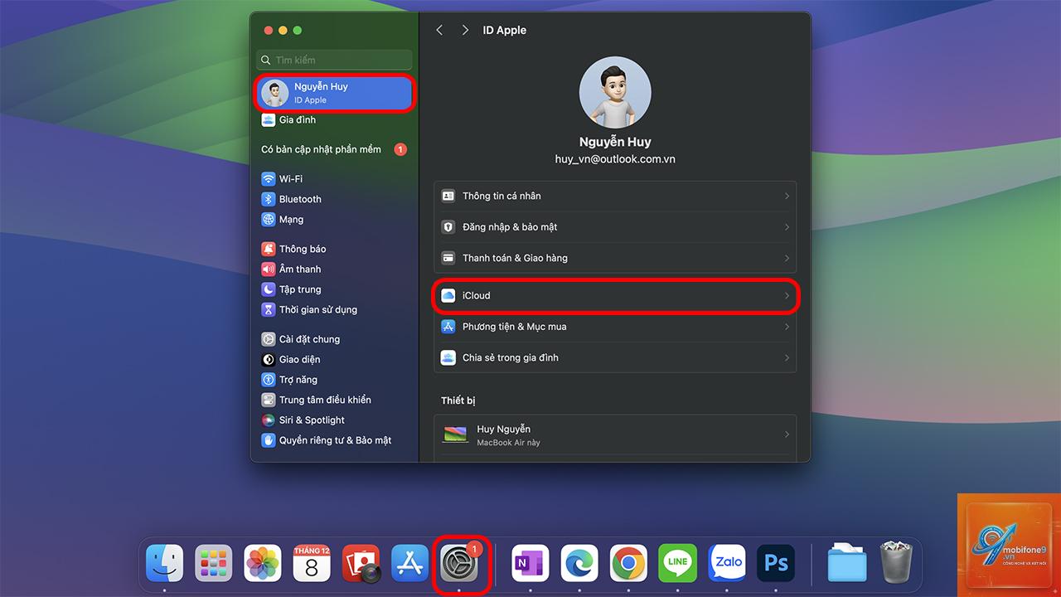The image size is (1061, 597).
Task: Select the Trợ năng accessibility icon
Action: pyautogui.click(x=268, y=380)
